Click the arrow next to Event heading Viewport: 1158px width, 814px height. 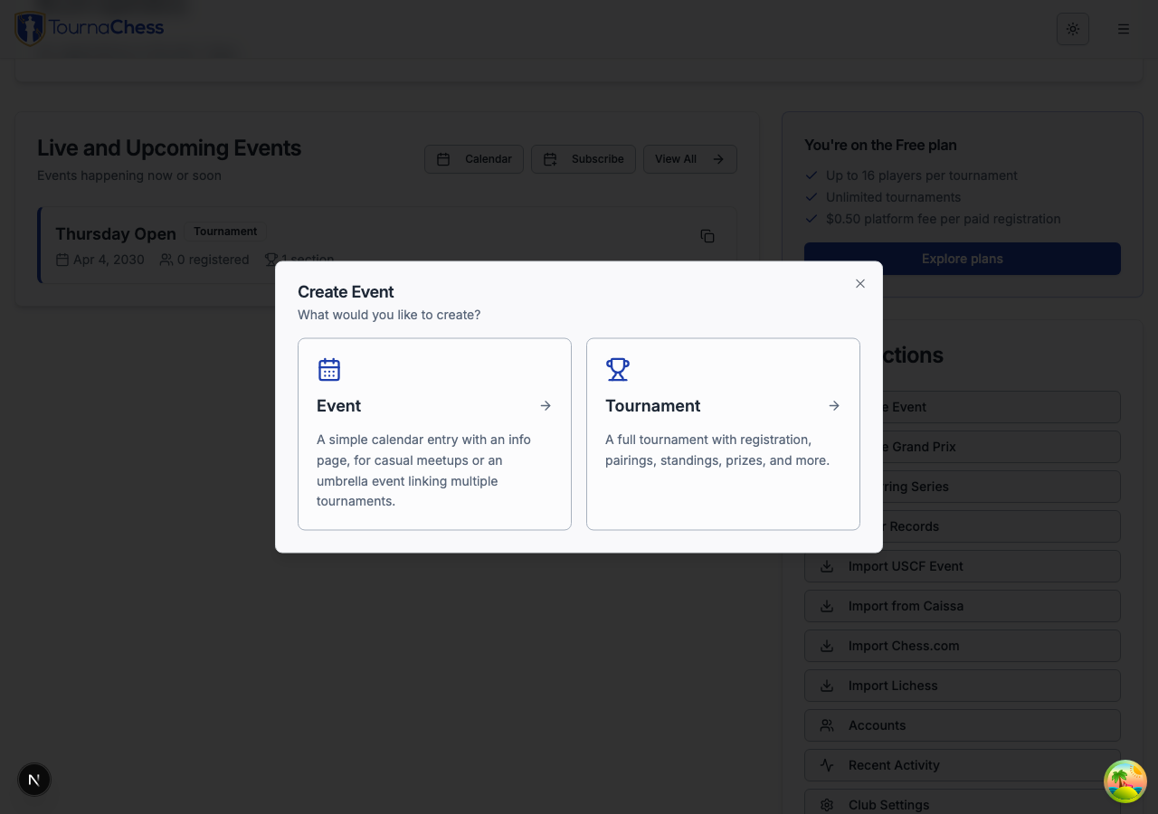point(546,406)
